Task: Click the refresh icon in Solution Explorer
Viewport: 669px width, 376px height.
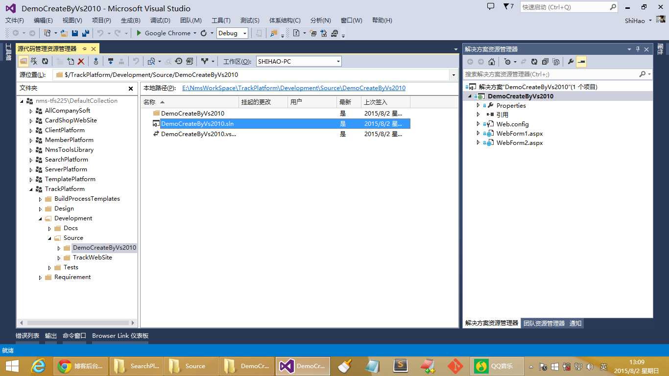Action: coord(534,62)
